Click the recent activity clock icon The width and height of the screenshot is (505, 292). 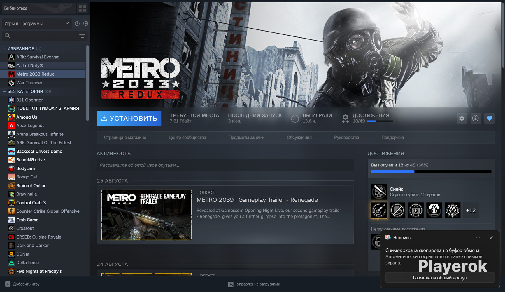pyautogui.click(x=77, y=24)
